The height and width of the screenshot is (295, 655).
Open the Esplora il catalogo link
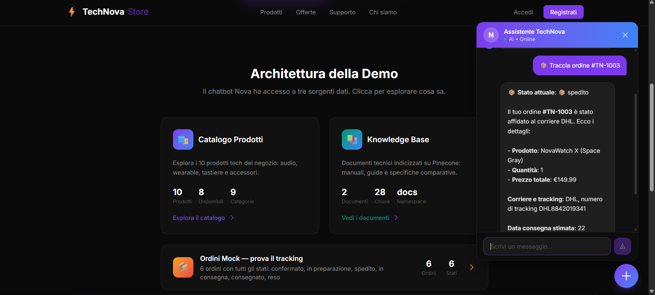pyautogui.click(x=199, y=218)
